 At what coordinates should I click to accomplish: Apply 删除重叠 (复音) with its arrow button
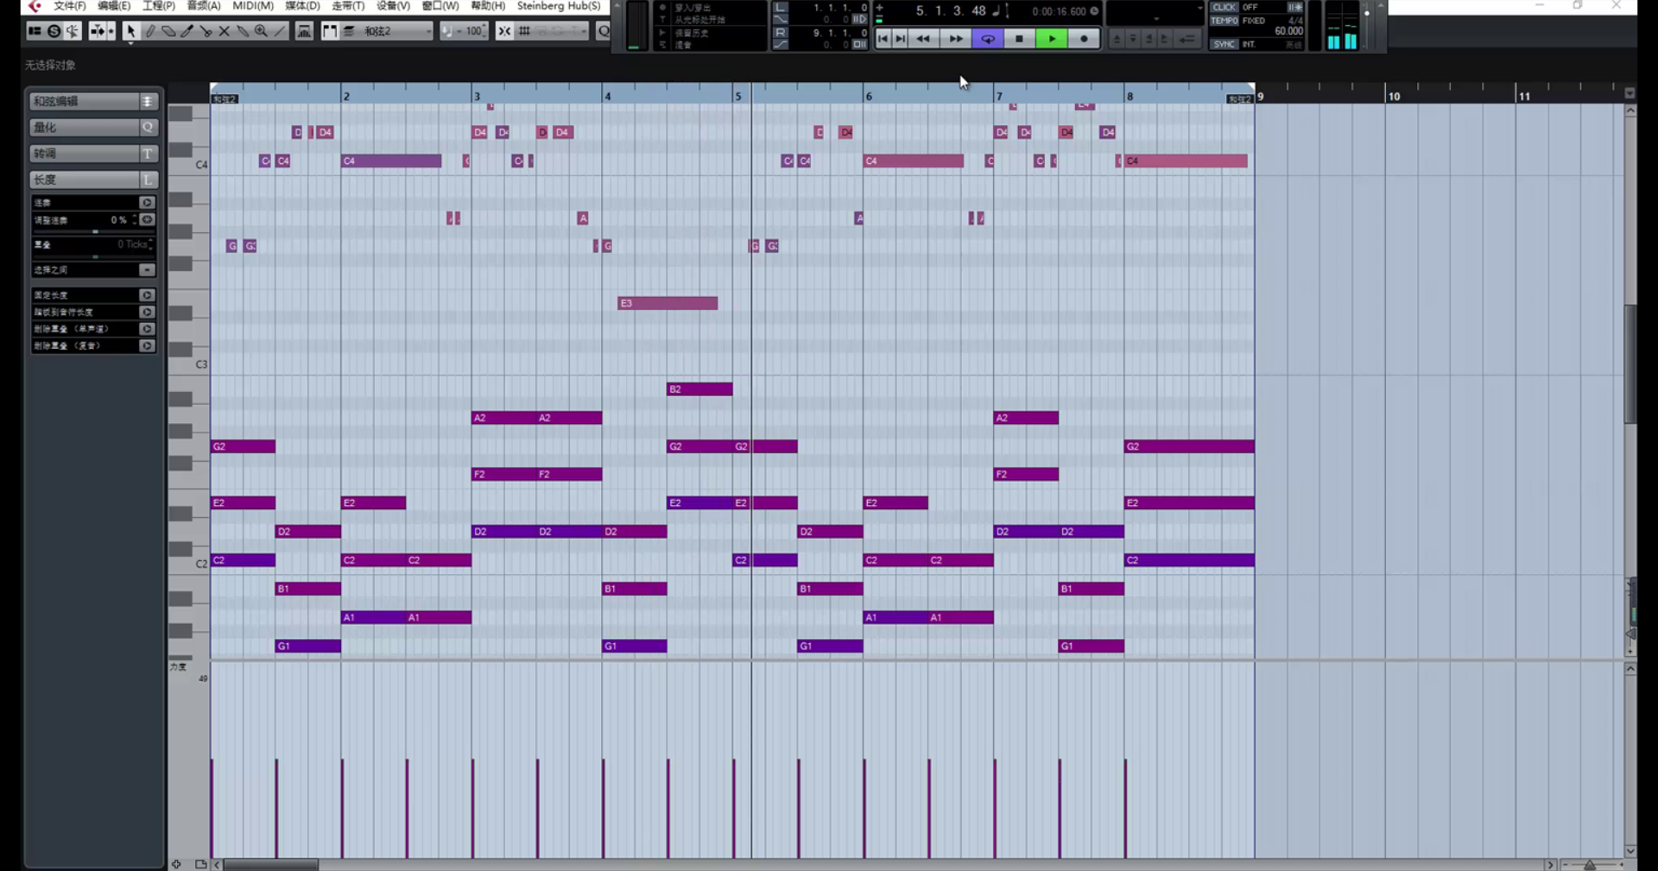pos(147,346)
